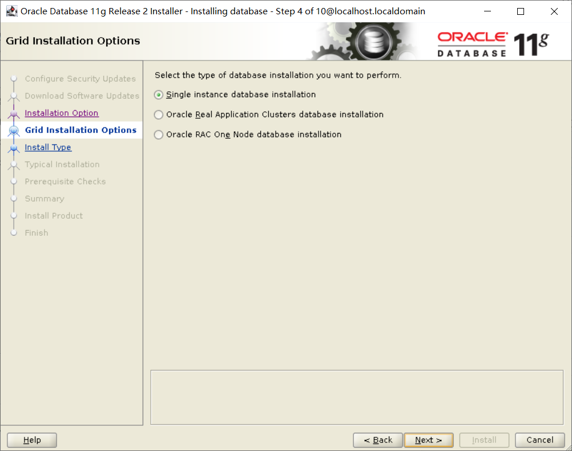Viewport: 572px width, 451px height.
Task: Click the Prerequisite Checks step text
Action: [65, 182]
